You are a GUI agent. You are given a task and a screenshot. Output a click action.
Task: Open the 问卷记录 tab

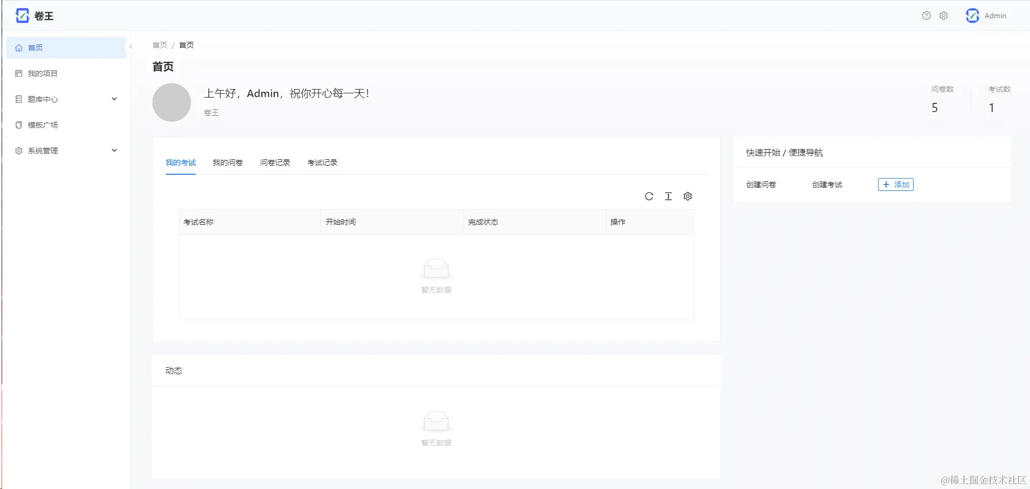275,162
